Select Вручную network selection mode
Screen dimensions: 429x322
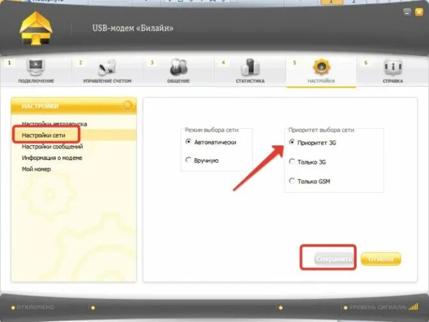(x=188, y=160)
